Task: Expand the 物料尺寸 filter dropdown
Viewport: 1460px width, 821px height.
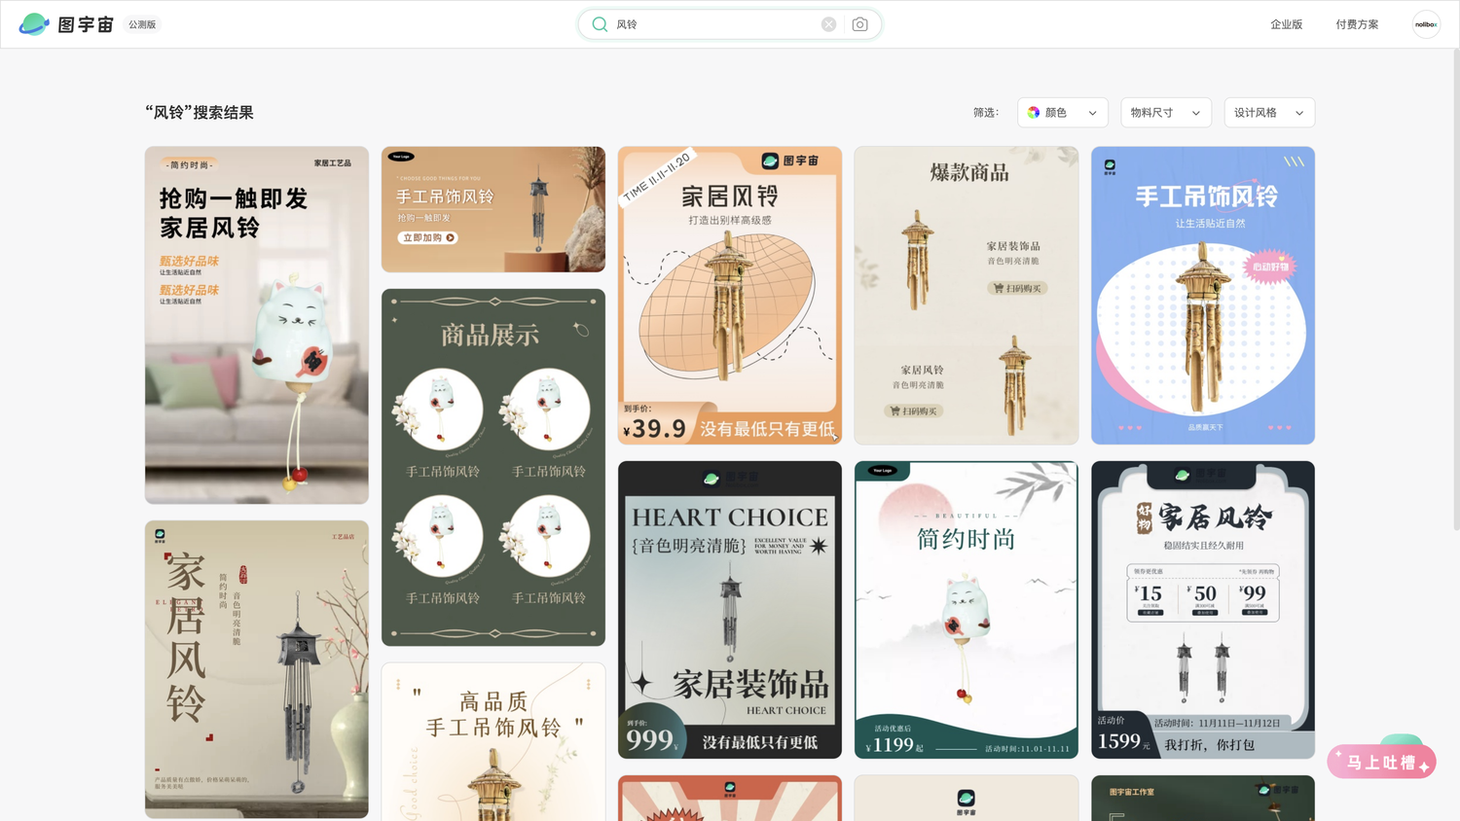Action: click(1165, 113)
